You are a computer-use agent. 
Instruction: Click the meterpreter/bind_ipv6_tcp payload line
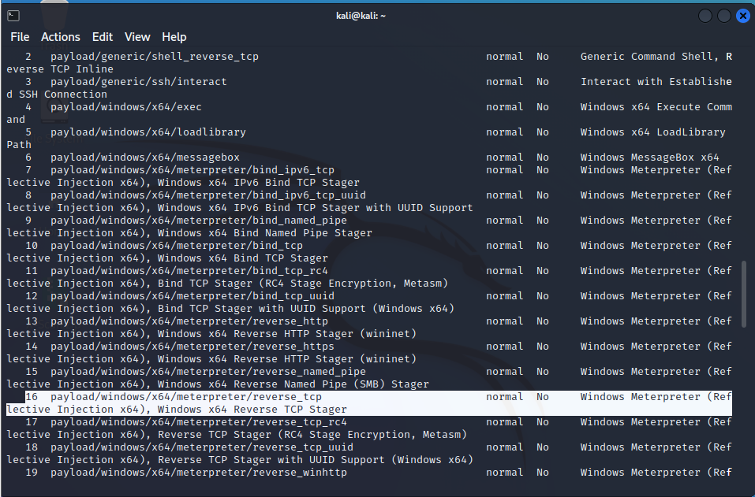click(192, 169)
